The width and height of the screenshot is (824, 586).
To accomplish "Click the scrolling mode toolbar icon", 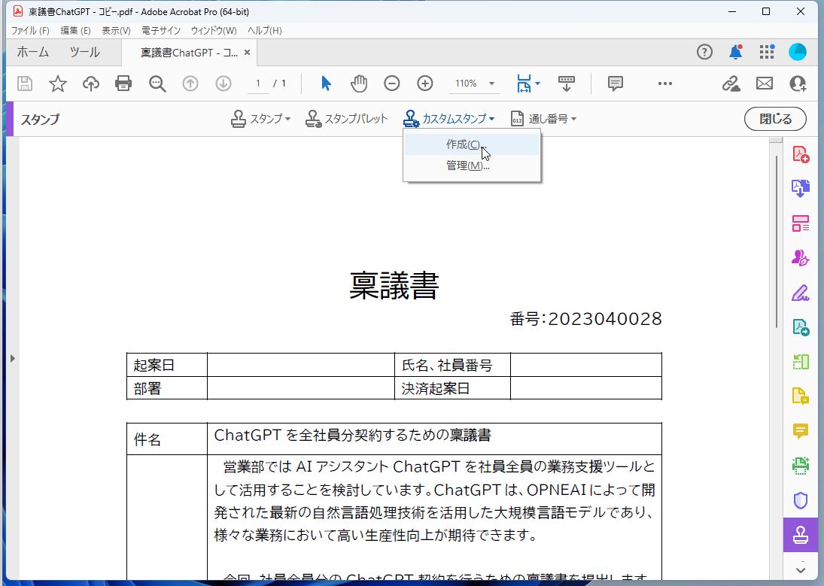I will (566, 83).
